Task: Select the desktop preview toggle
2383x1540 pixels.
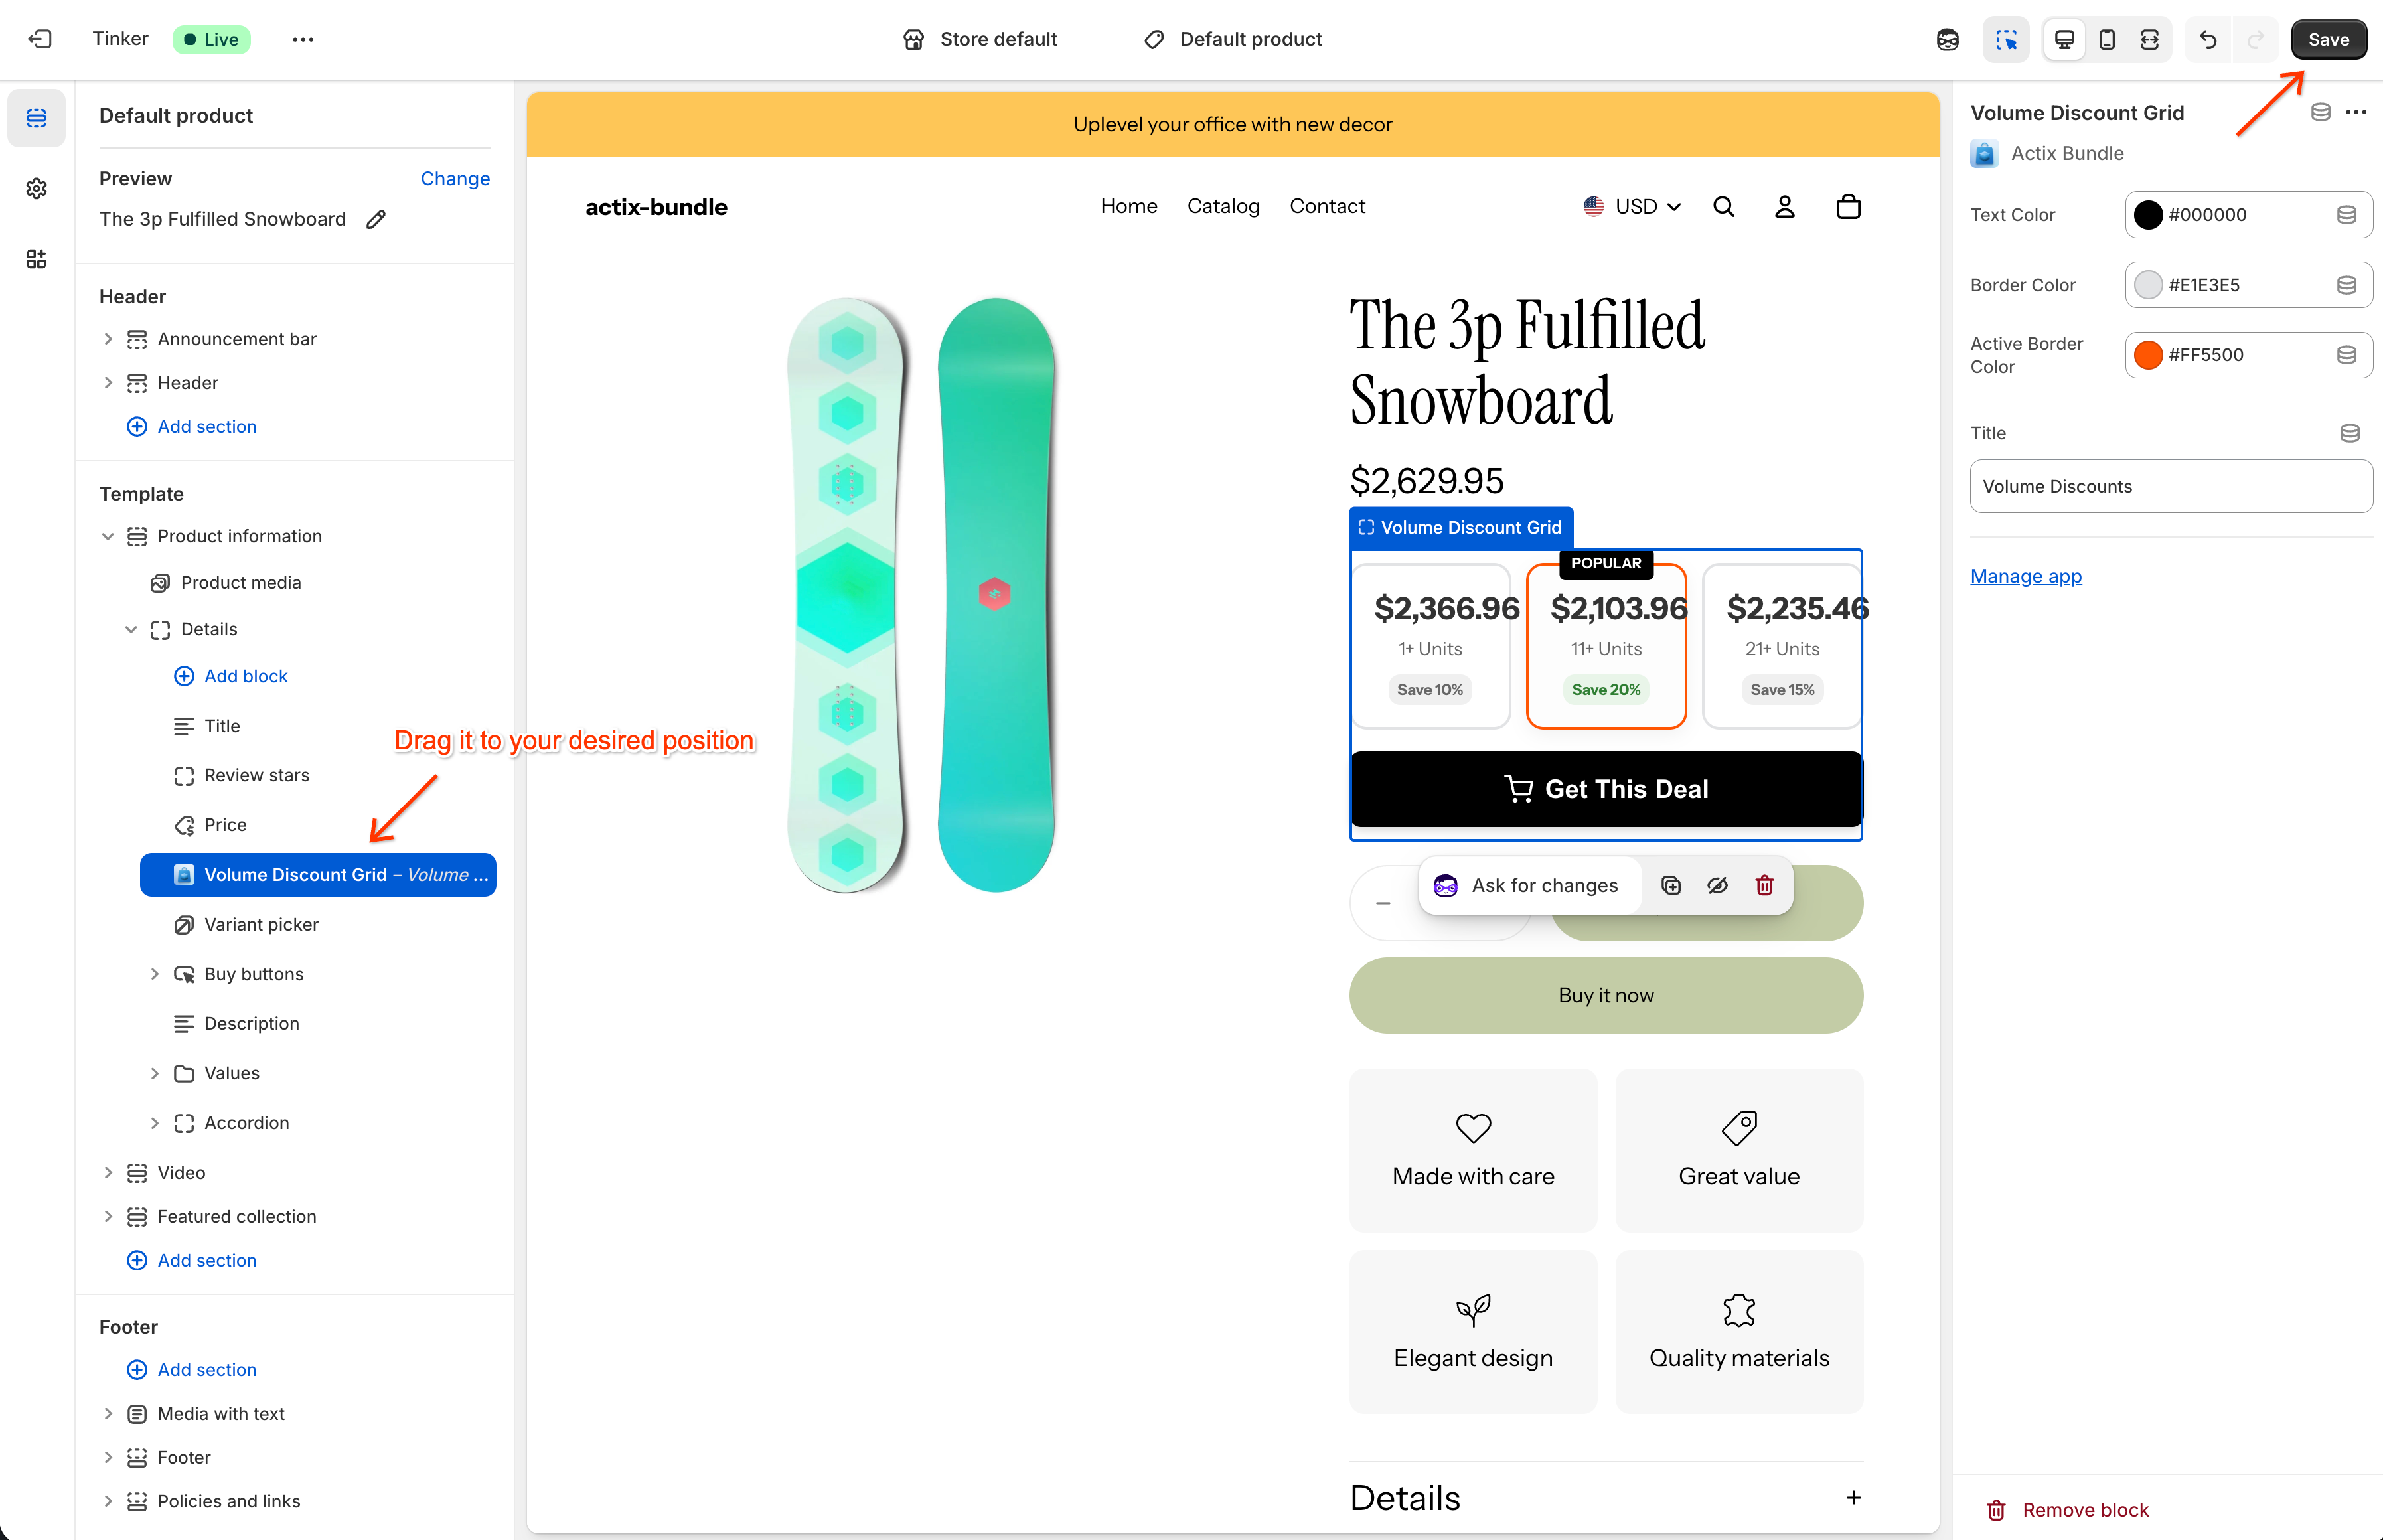Action: point(2064,39)
